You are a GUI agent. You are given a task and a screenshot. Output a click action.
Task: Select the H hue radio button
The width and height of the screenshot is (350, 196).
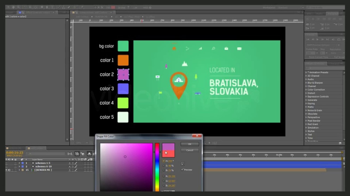coord(164,161)
